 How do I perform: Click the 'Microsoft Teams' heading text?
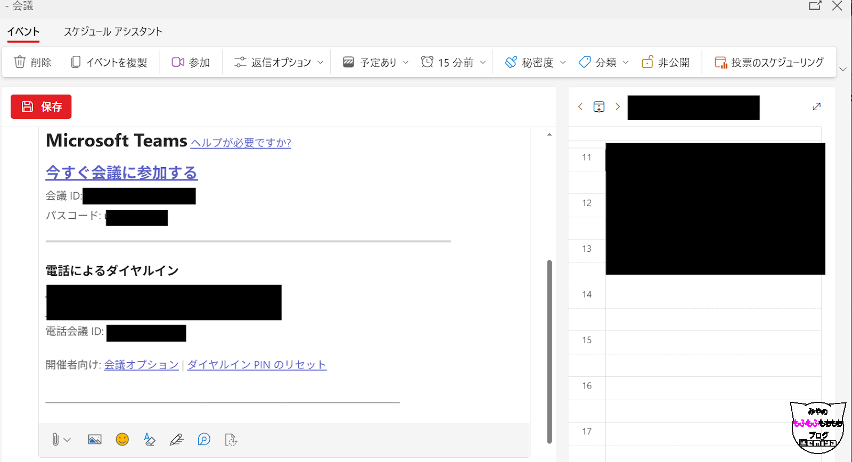tap(117, 141)
